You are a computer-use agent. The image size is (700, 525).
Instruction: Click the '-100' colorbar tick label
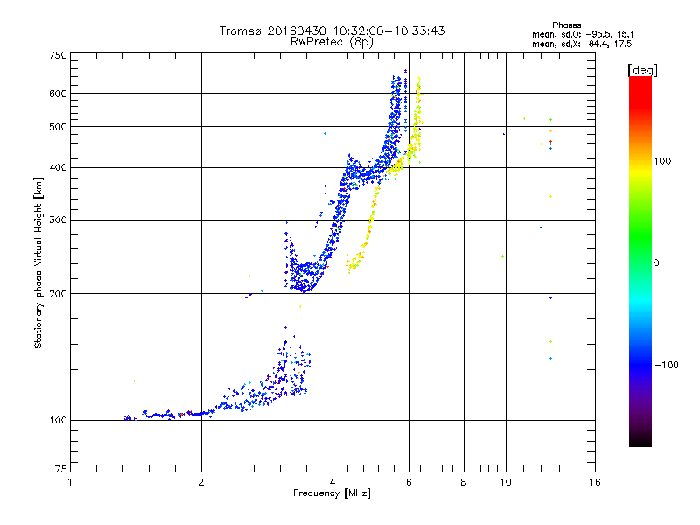coord(666,365)
